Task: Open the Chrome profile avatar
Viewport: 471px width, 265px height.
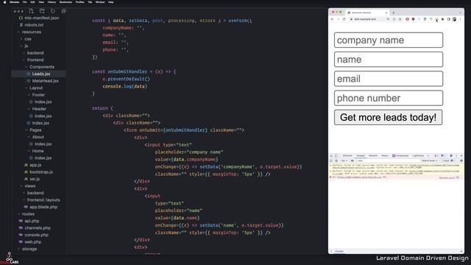Action: [x=455, y=19]
